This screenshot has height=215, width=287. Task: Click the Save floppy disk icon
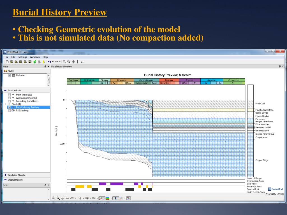(30, 62)
